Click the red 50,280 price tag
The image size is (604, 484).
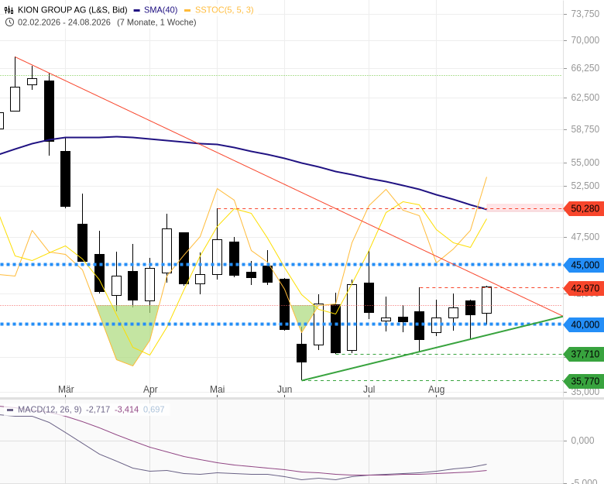coord(584,209)
